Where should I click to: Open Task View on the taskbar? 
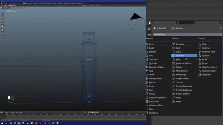tap(6, 123)
